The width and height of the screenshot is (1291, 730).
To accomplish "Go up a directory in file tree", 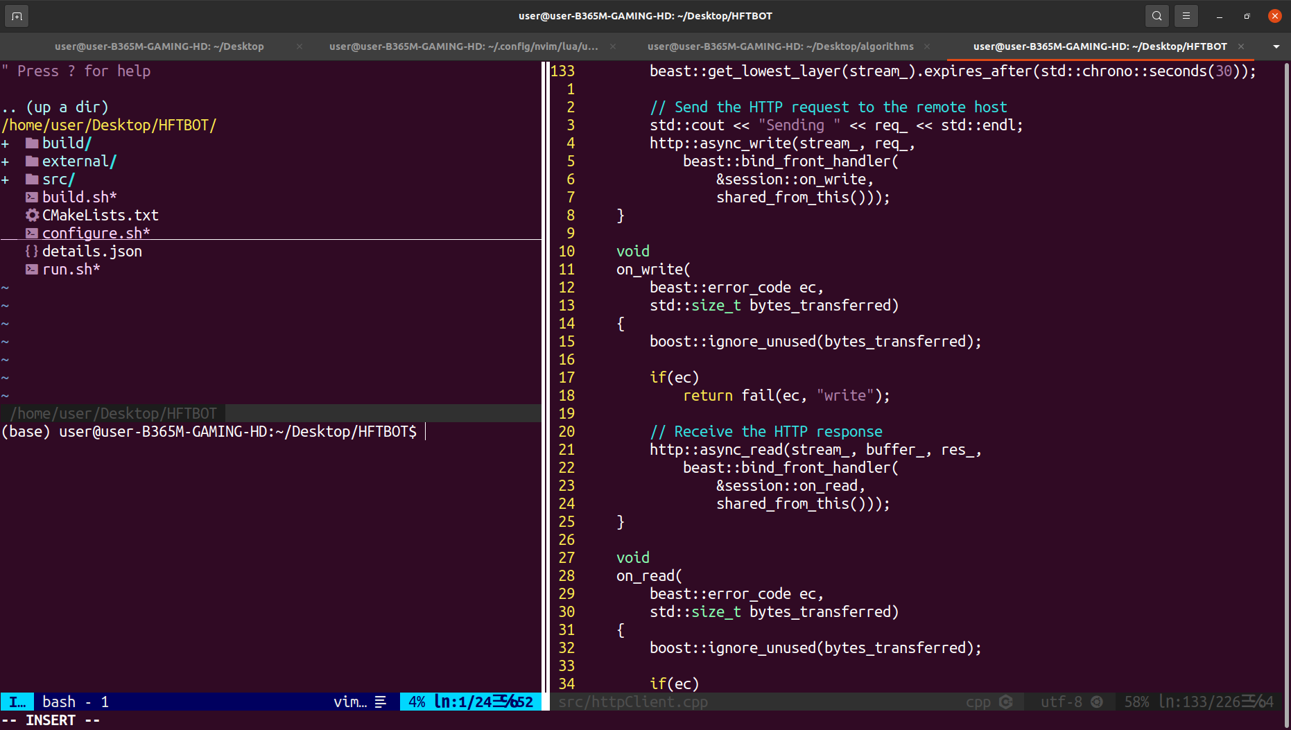I will click(x=55, y=107).
